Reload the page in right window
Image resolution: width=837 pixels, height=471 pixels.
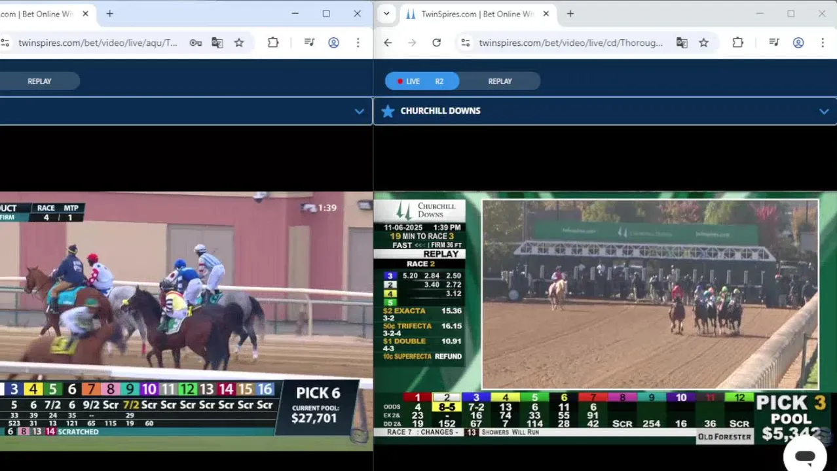pos(436,43)
